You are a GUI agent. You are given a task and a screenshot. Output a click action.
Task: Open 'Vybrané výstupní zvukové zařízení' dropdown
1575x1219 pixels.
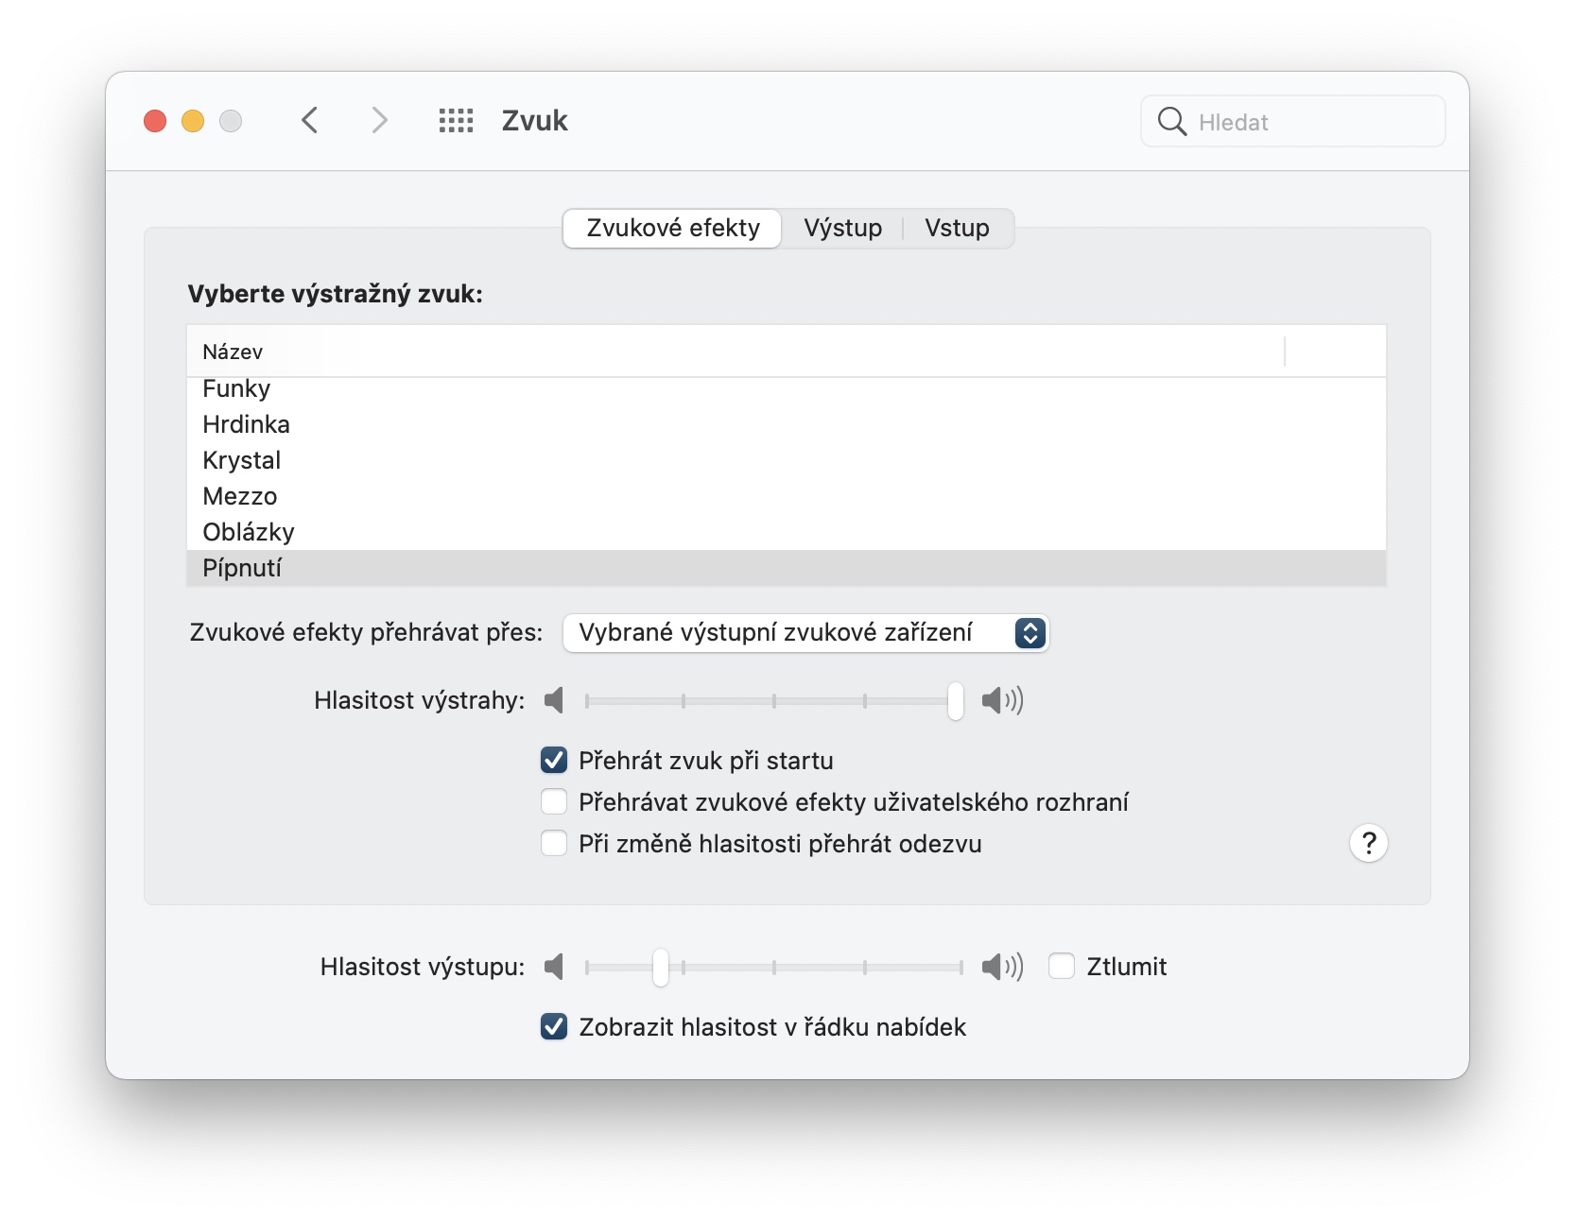tap(805, 633)
